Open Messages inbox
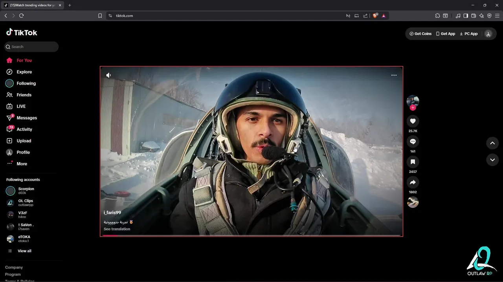The height and width of the screenshot is (282, 503). (22, 117)
